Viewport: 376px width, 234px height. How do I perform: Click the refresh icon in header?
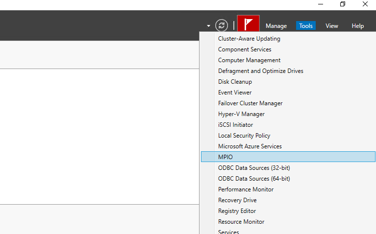point(222,25)
